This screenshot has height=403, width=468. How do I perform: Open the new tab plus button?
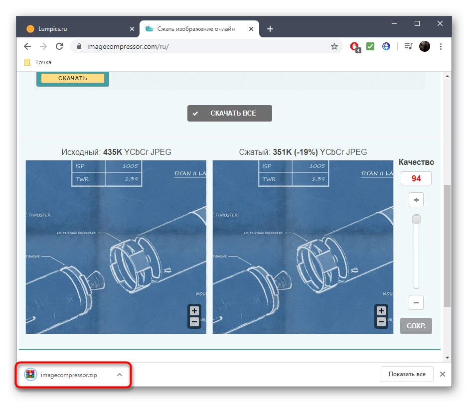(x=270, y=28)
